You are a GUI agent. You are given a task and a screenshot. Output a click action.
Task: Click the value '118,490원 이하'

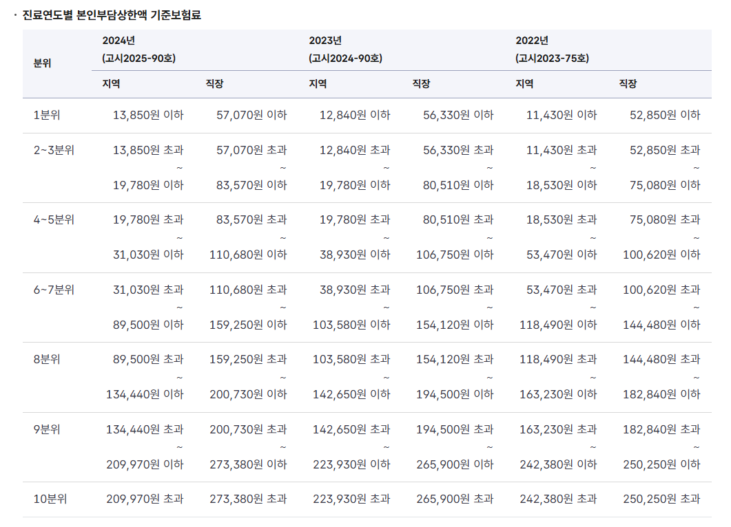coord(559,325)
